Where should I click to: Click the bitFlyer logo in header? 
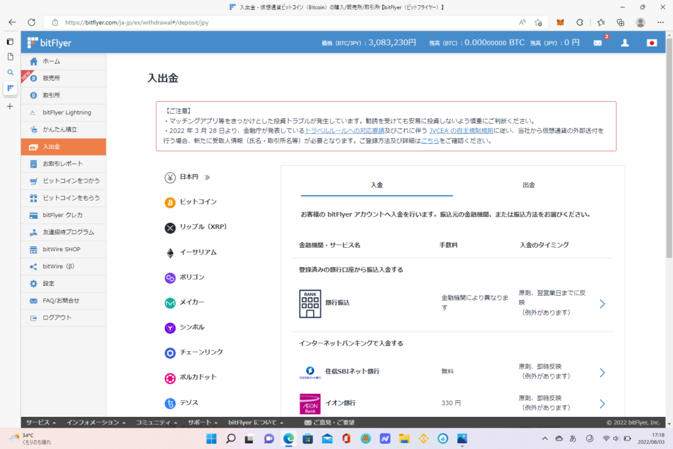coord(49,43)
